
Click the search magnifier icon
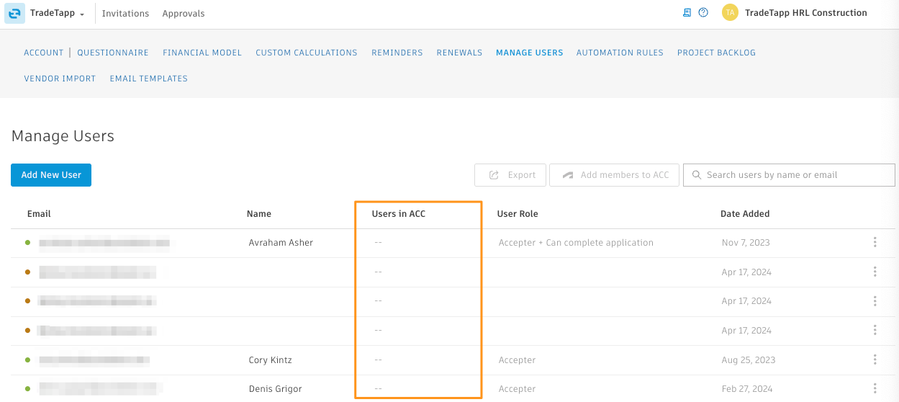[x=696, y=175]
